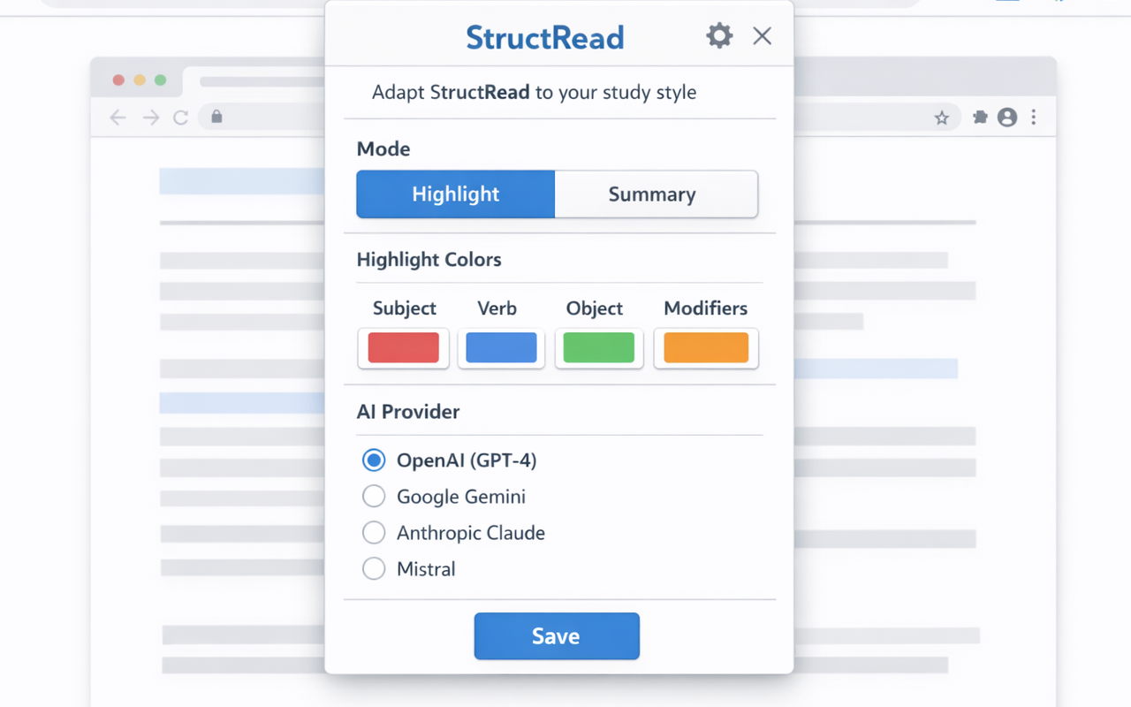The height and width of the screenshot is (707, 1131).
Task: Save the StructRead settings
Action: point(557,636)
